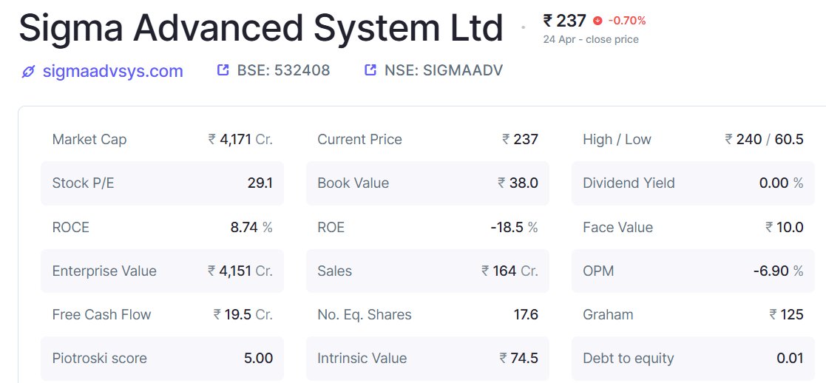Select the Enterprise Value row
Screen dimensions: 826x383
(162, 271)
